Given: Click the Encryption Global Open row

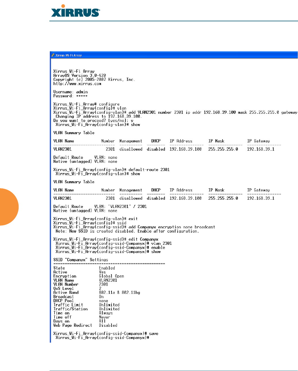Looking at the screenshot, I should 89,276.
